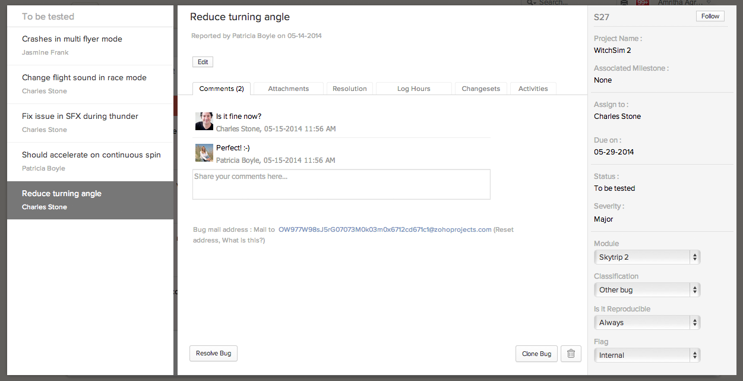Viewport: 743px width, 381px height.
Task: Click Edit to modify the bug
Action: coord(203,61)
